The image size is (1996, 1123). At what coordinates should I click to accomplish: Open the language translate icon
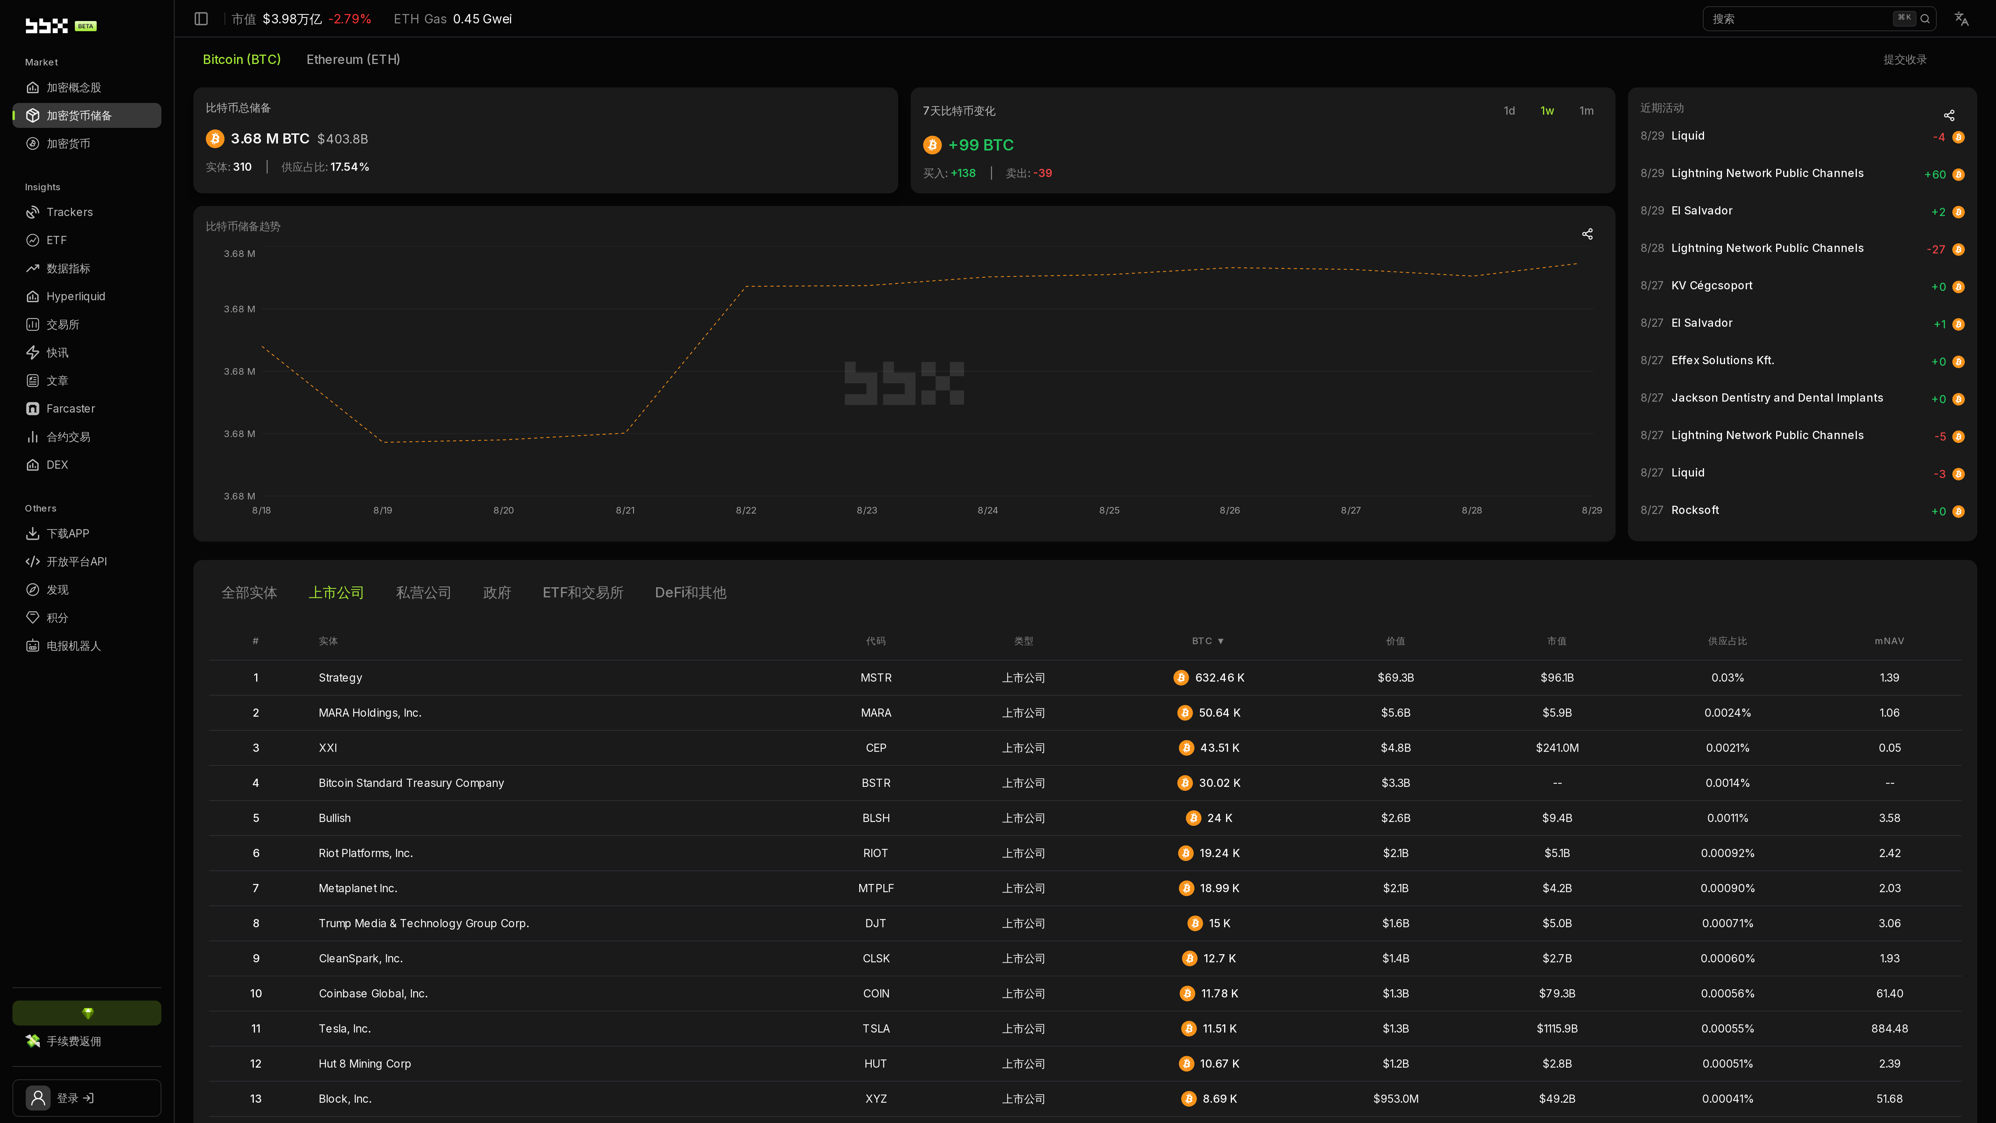[x=1961, y=19]
